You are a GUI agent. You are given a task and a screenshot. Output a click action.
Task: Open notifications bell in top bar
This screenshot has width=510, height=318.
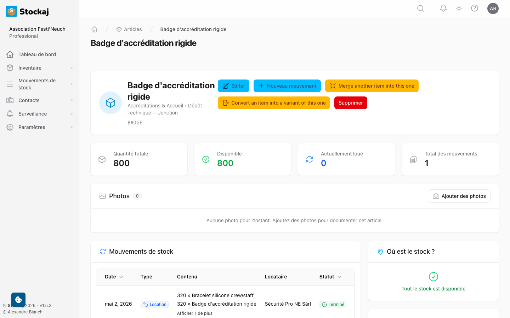(x=443, y=8)
